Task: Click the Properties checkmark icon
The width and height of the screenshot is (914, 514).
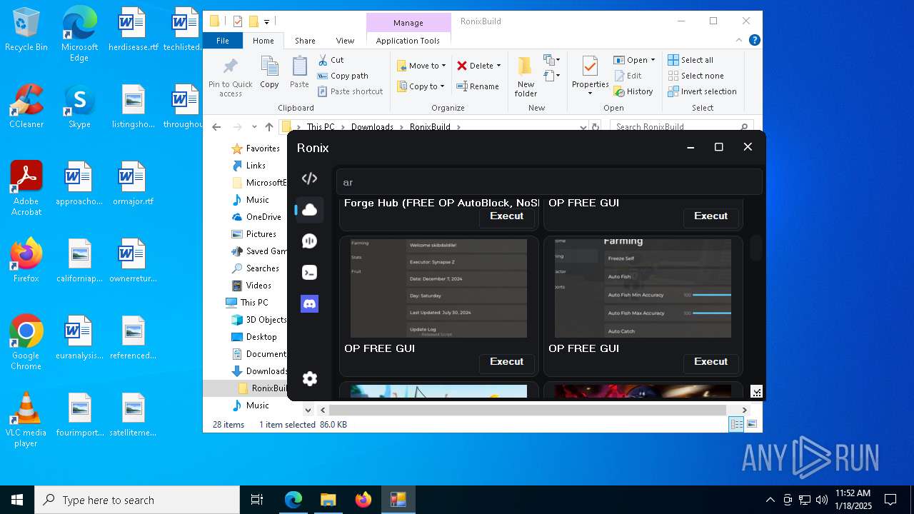Action: (590, 67)
